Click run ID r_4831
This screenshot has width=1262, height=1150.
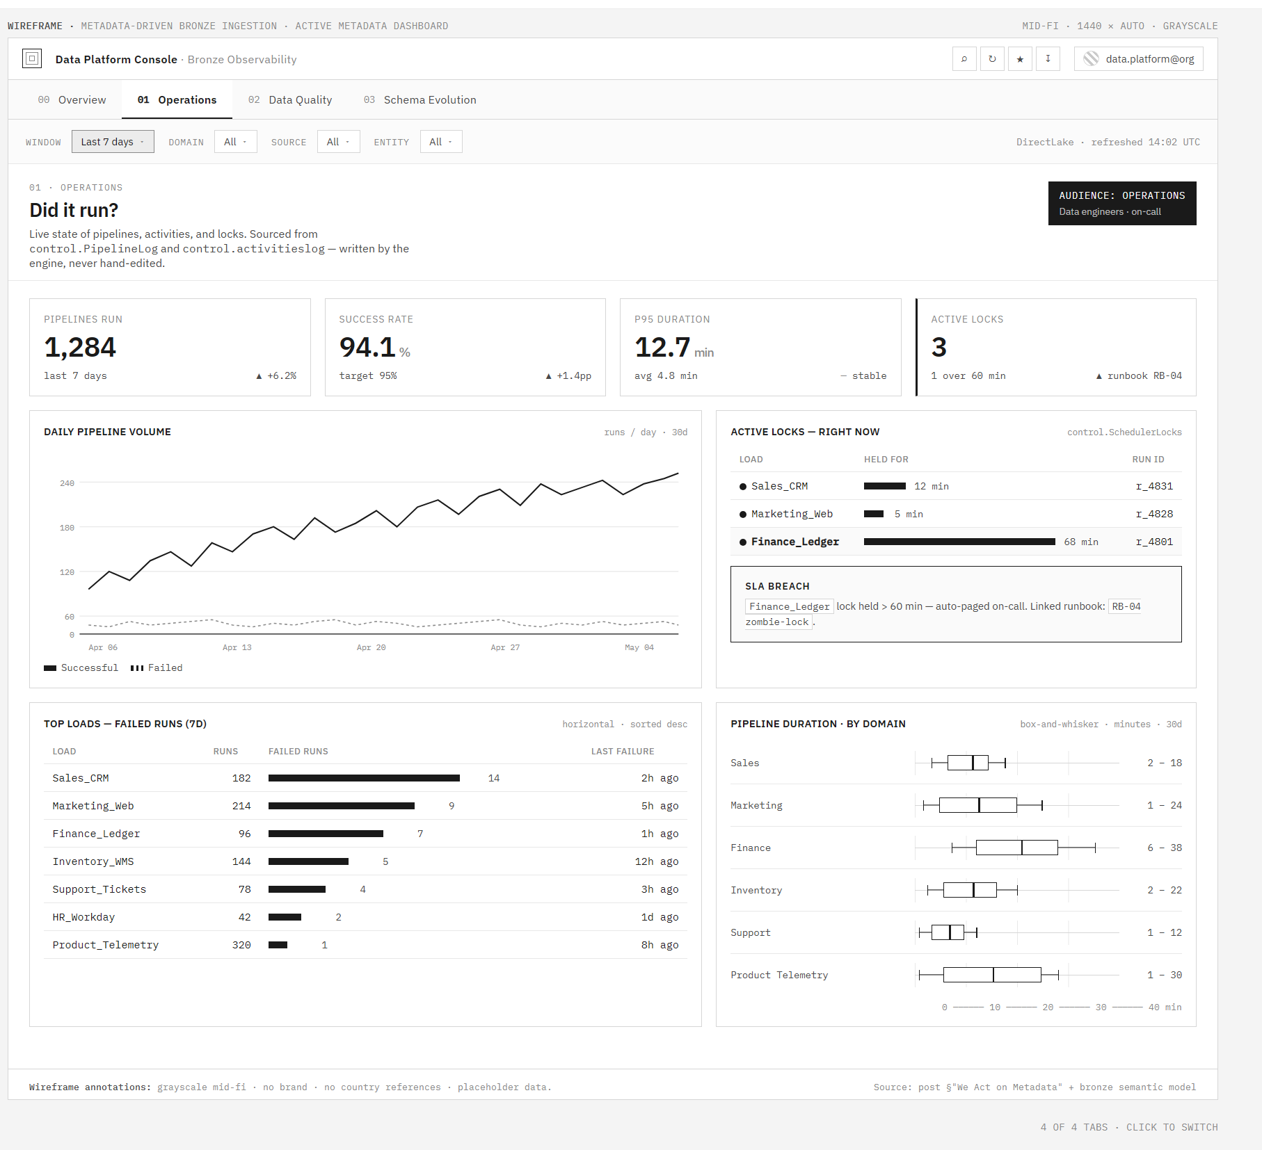tap(1154, 486)
